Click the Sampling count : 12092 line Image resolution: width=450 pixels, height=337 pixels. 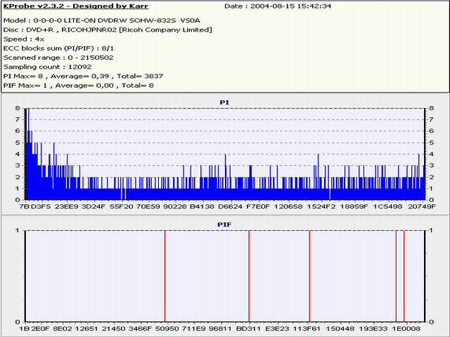48,67
